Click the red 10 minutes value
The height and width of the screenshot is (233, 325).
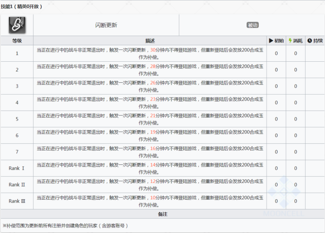coord(153,198)
